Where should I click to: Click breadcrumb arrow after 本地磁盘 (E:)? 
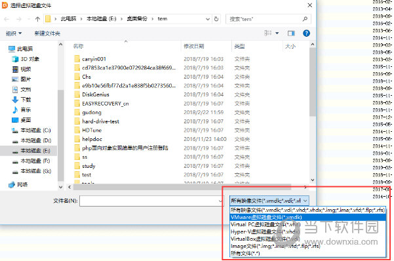[x=121, y=19]
